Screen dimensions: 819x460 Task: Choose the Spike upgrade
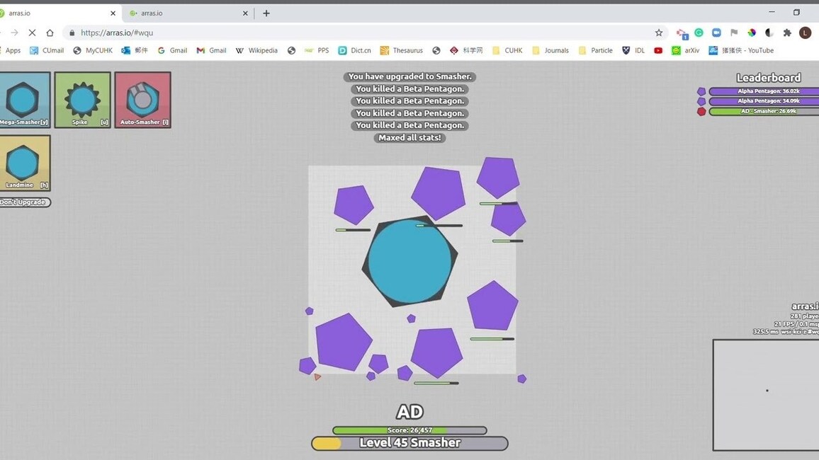pyautogui.click(x=82, y=100)
